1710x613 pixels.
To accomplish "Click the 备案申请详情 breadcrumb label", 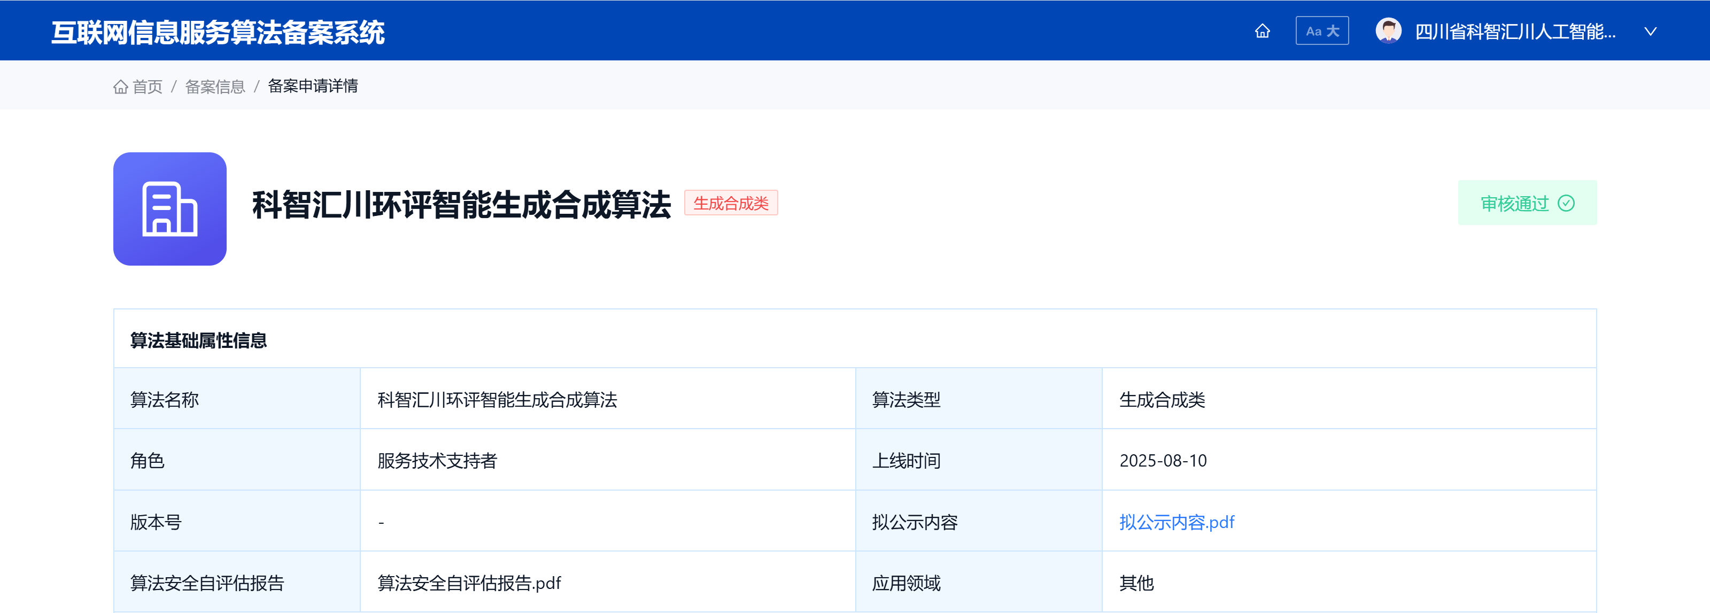I will tap(313, 86).
